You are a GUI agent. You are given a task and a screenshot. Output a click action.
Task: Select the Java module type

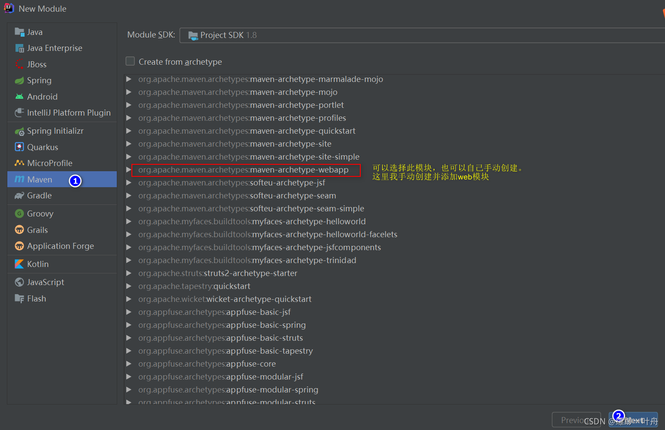pos(62,32)
